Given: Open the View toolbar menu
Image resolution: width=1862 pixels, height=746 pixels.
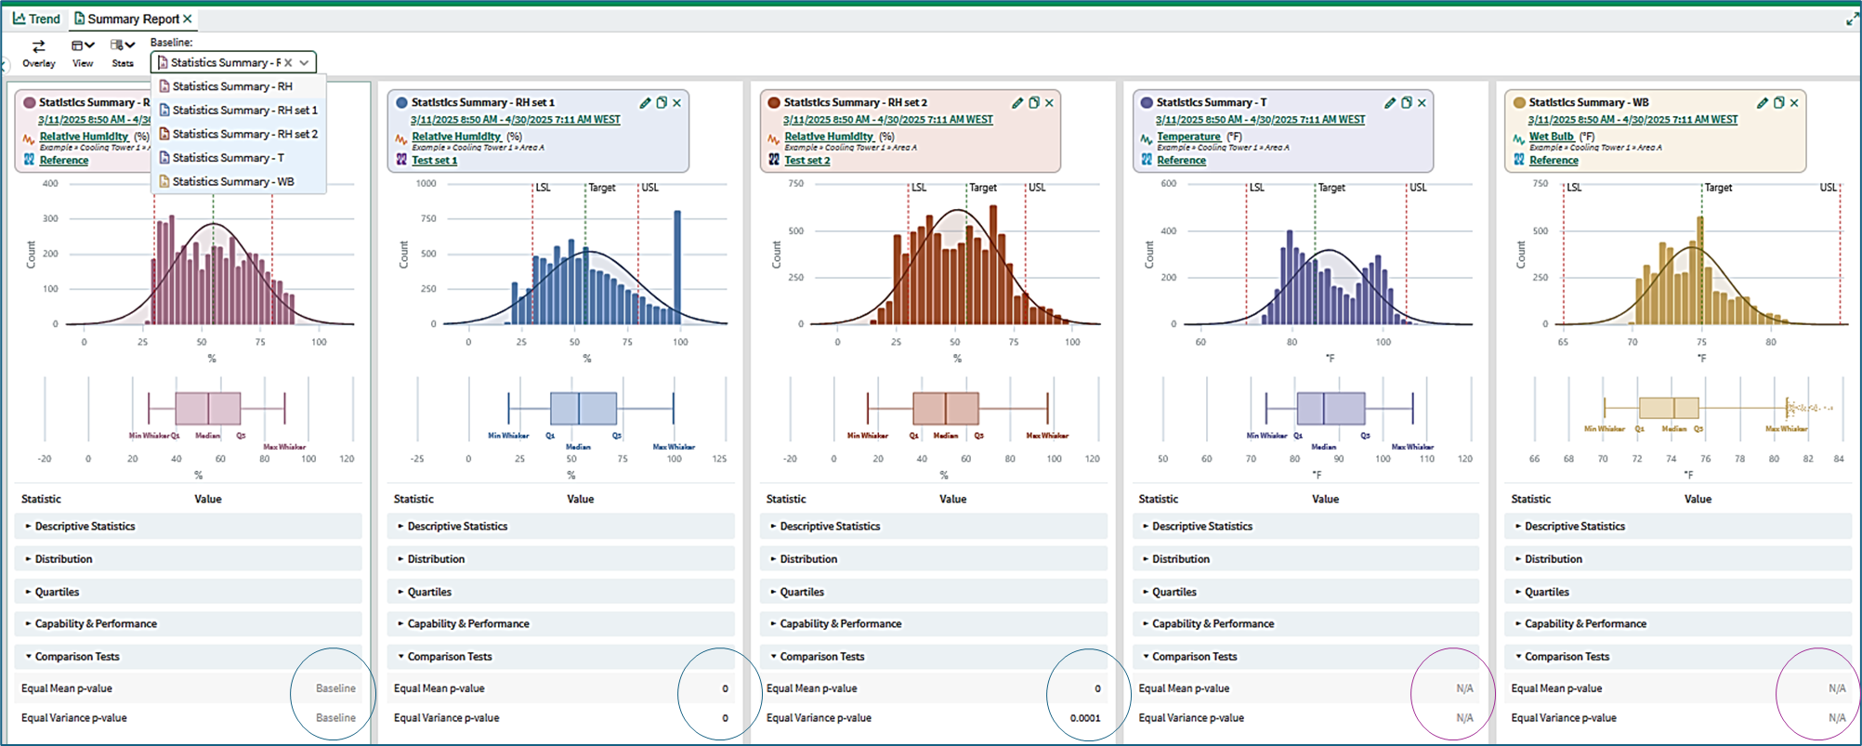Looking at the screenshot, I should [x=83, y=53].
